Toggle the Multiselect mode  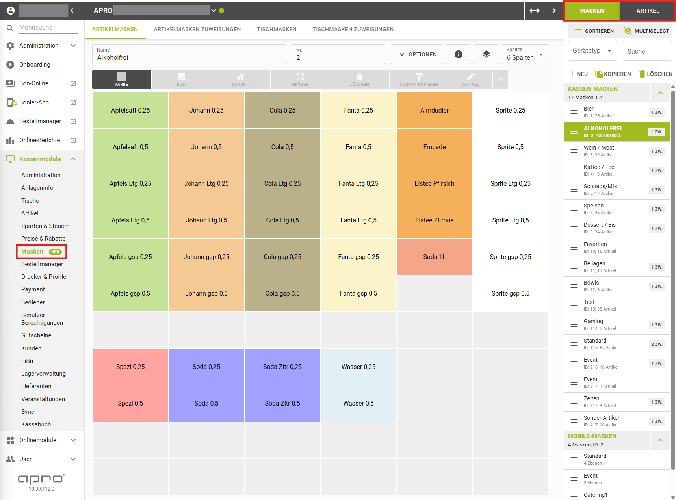click(646, 31)
